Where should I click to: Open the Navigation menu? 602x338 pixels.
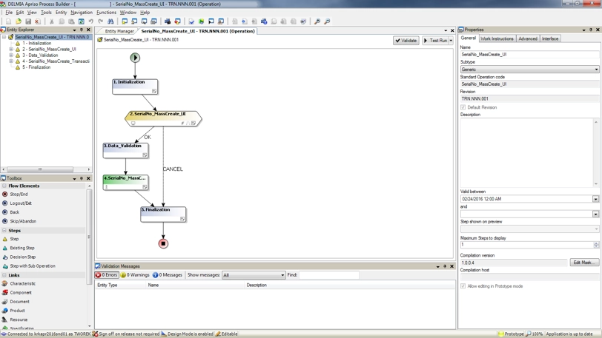tap(82, 13)
